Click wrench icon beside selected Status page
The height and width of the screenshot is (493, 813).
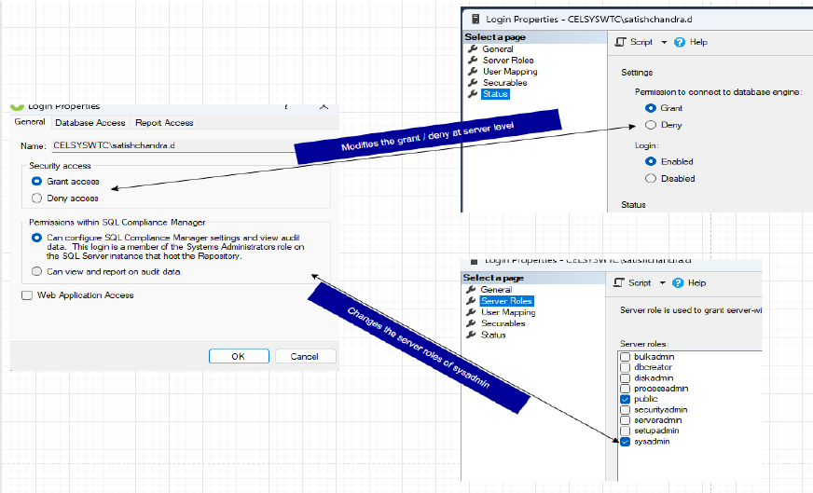click(x=473, y=94)
